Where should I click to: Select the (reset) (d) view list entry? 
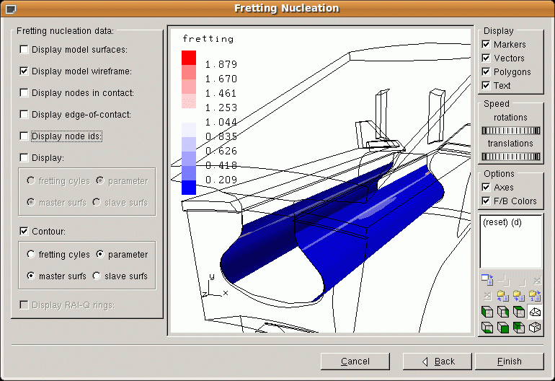coord(502,222)
